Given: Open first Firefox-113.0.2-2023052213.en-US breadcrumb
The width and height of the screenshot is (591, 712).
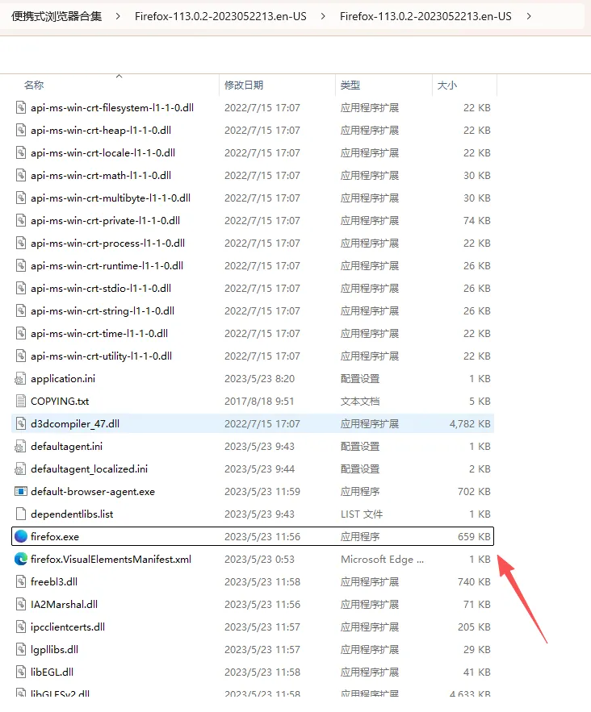Looking at the screenshot, I should pos(220,16).
